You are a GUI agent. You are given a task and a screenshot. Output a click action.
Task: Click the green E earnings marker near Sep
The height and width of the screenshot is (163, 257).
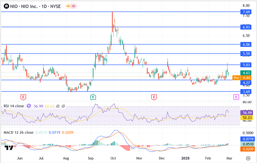93,97
